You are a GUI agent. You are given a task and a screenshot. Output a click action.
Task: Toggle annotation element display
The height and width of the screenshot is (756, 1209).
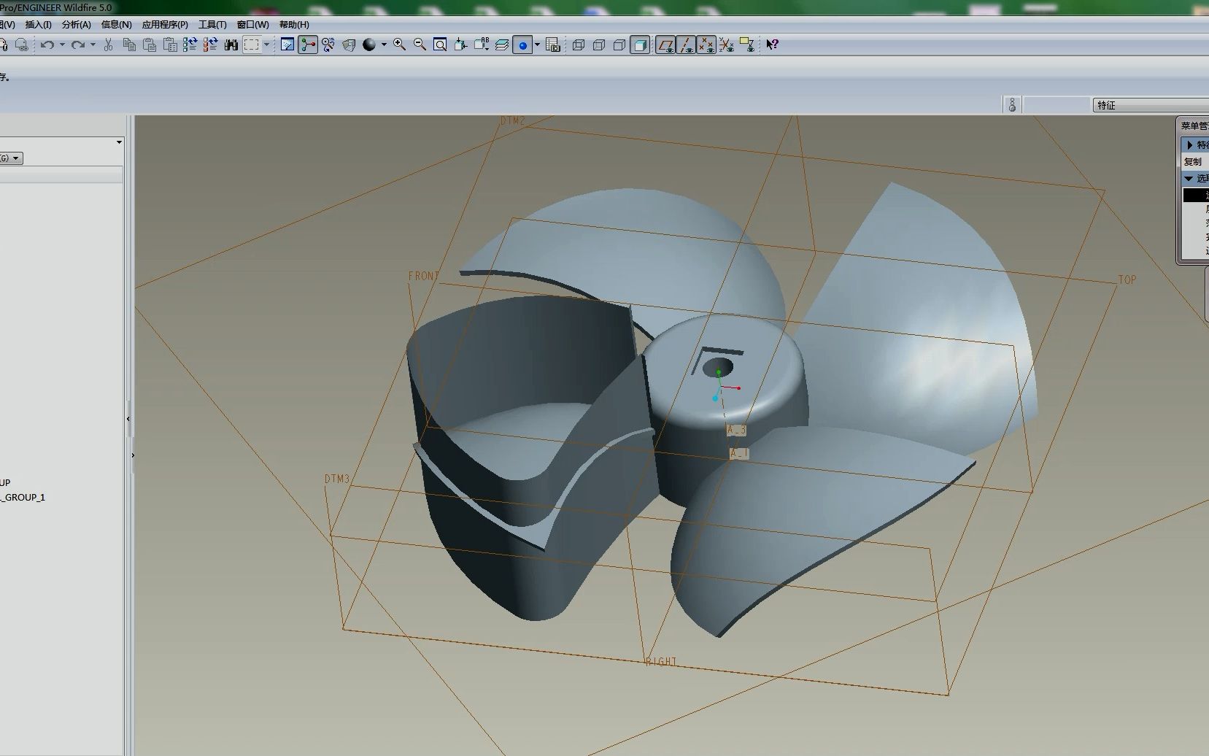point(747,45)
